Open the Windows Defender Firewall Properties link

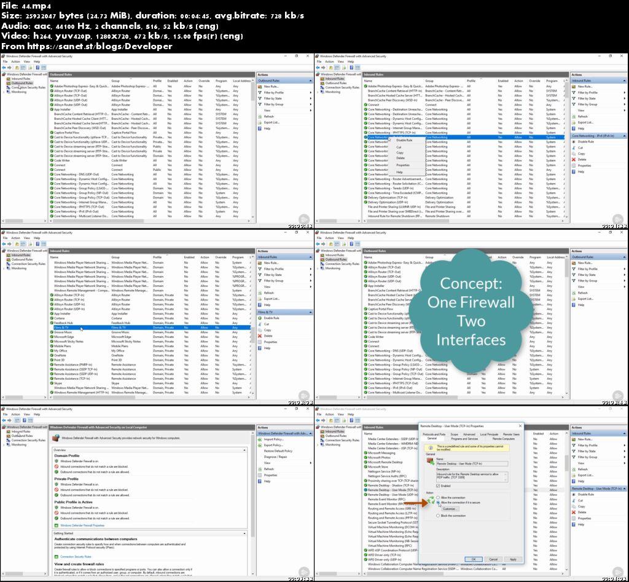(82, 525)
